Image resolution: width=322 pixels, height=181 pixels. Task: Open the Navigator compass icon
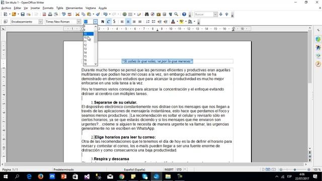tap(152, 14)
